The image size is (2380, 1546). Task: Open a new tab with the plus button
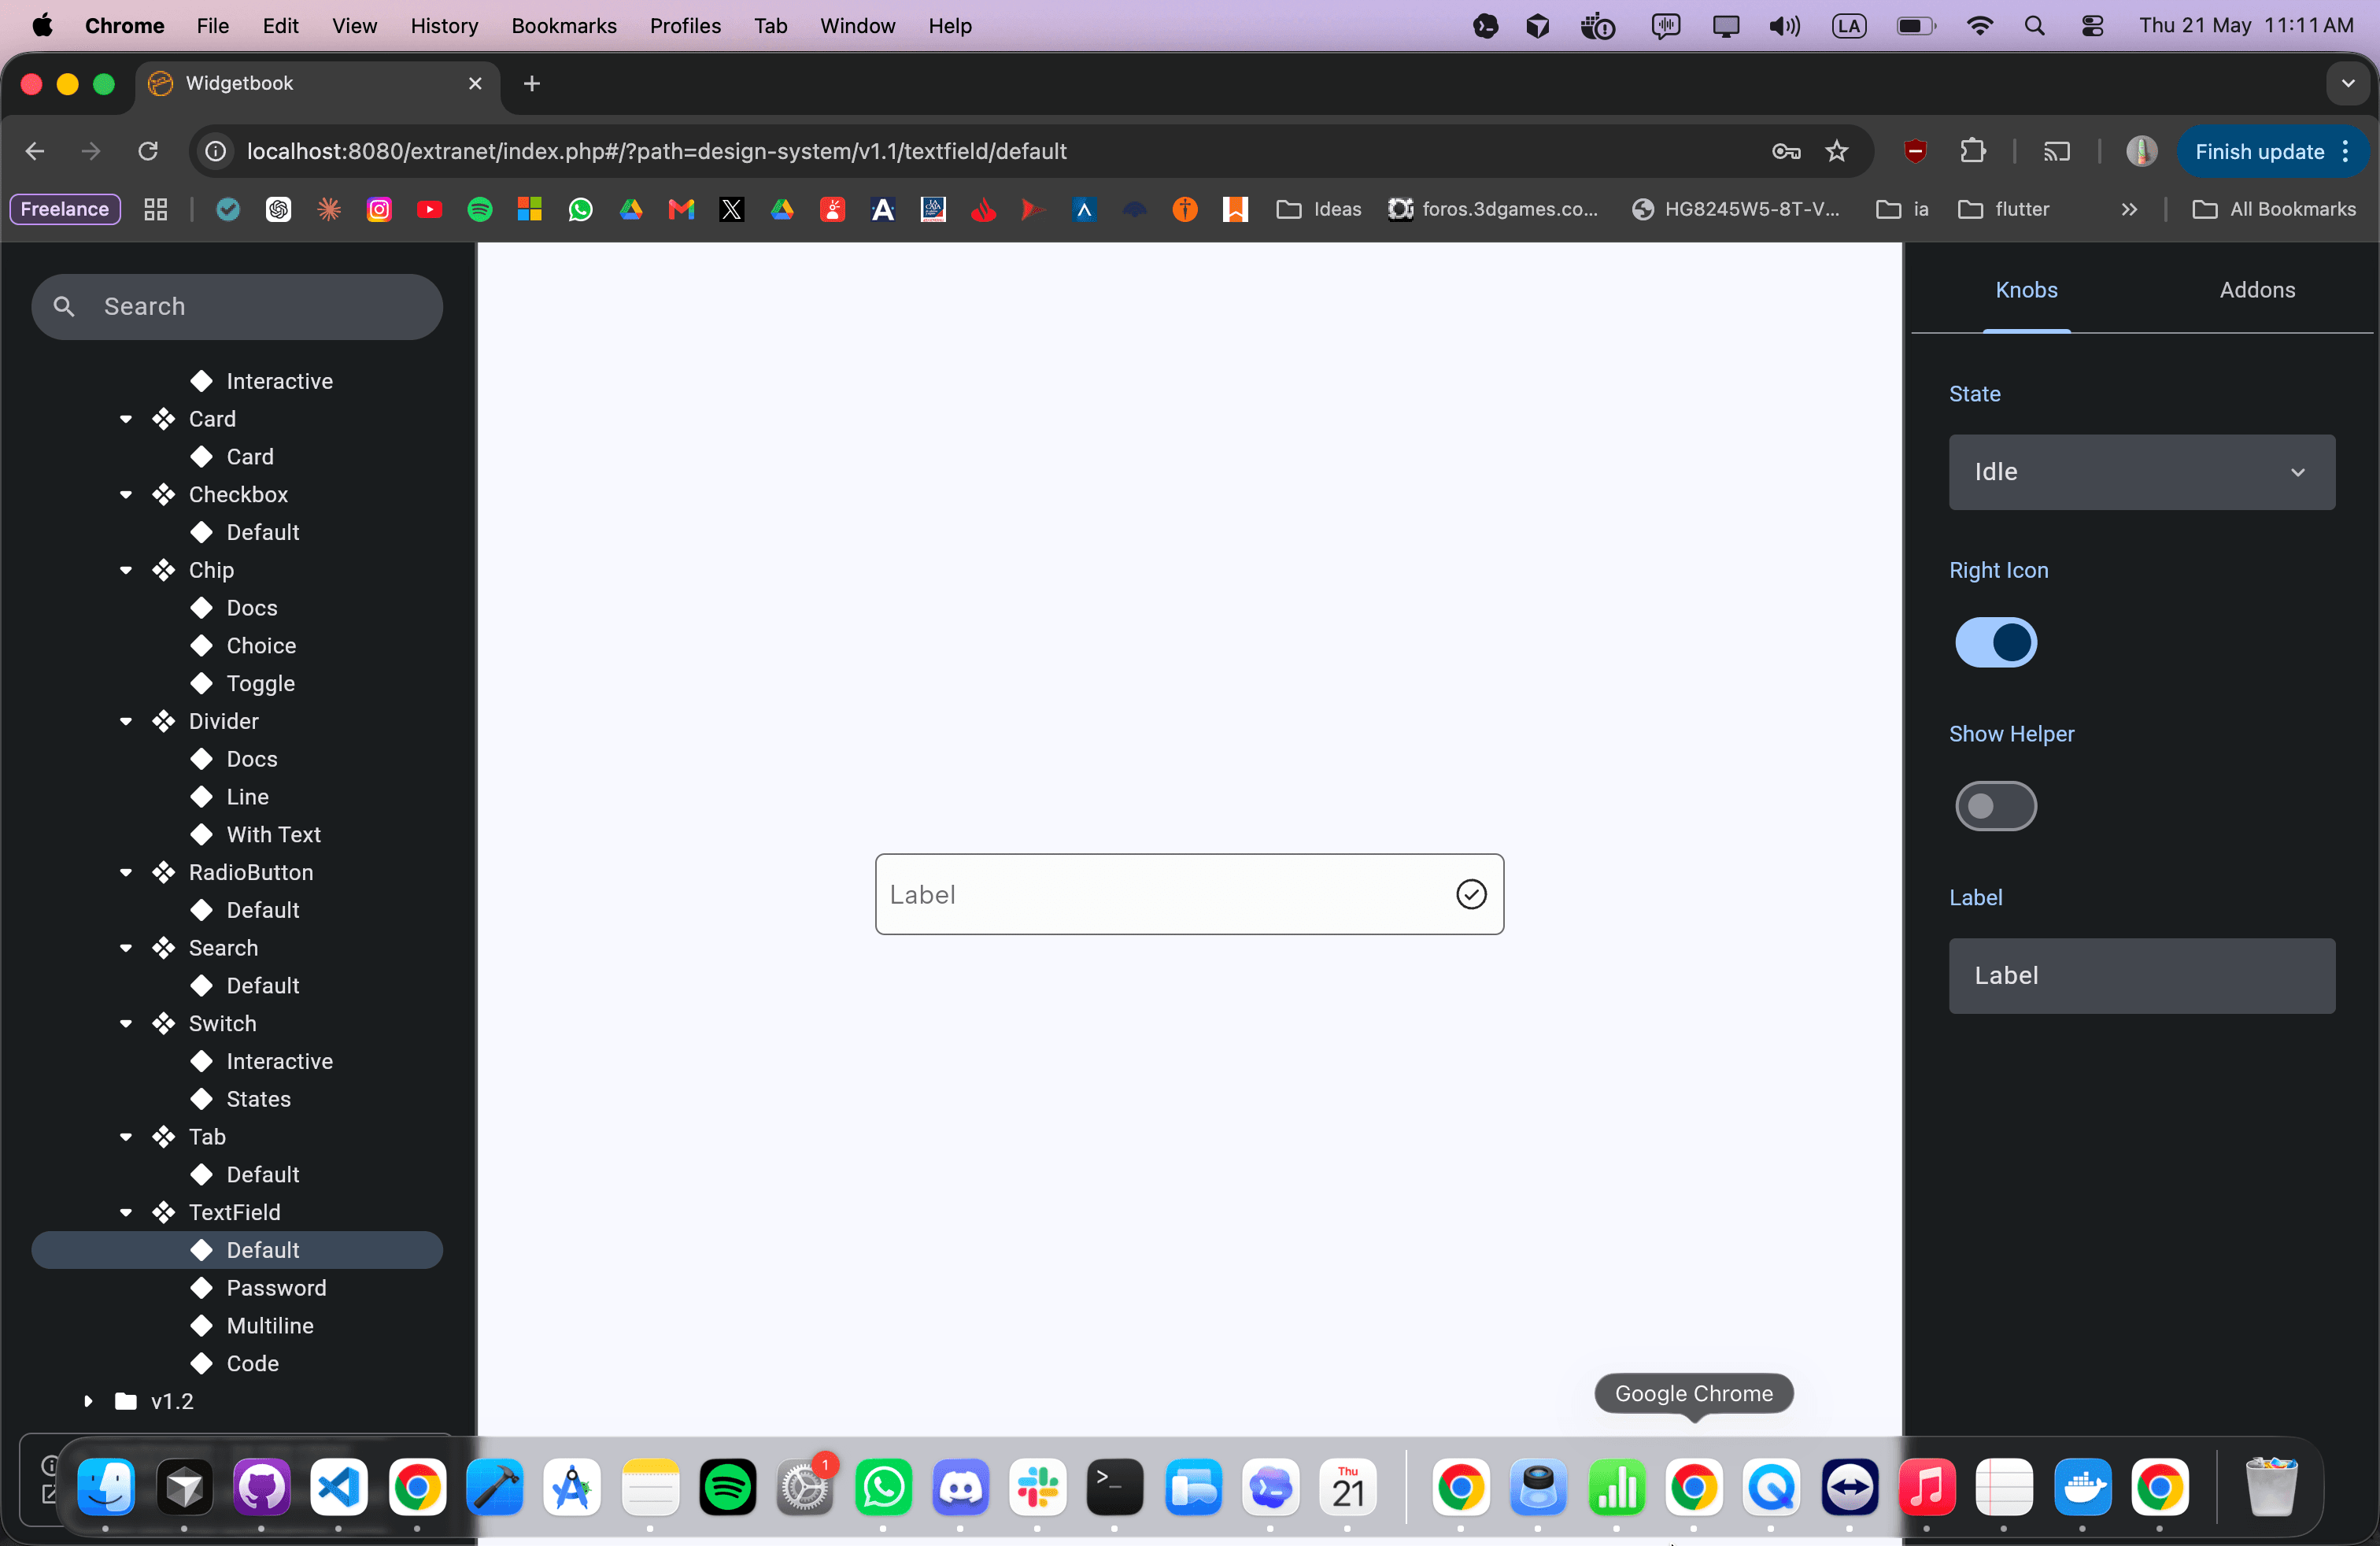tap(532, 83)
